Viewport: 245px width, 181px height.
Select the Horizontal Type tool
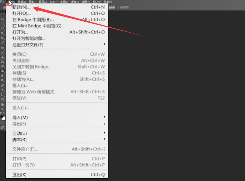[x=2, y=90]
